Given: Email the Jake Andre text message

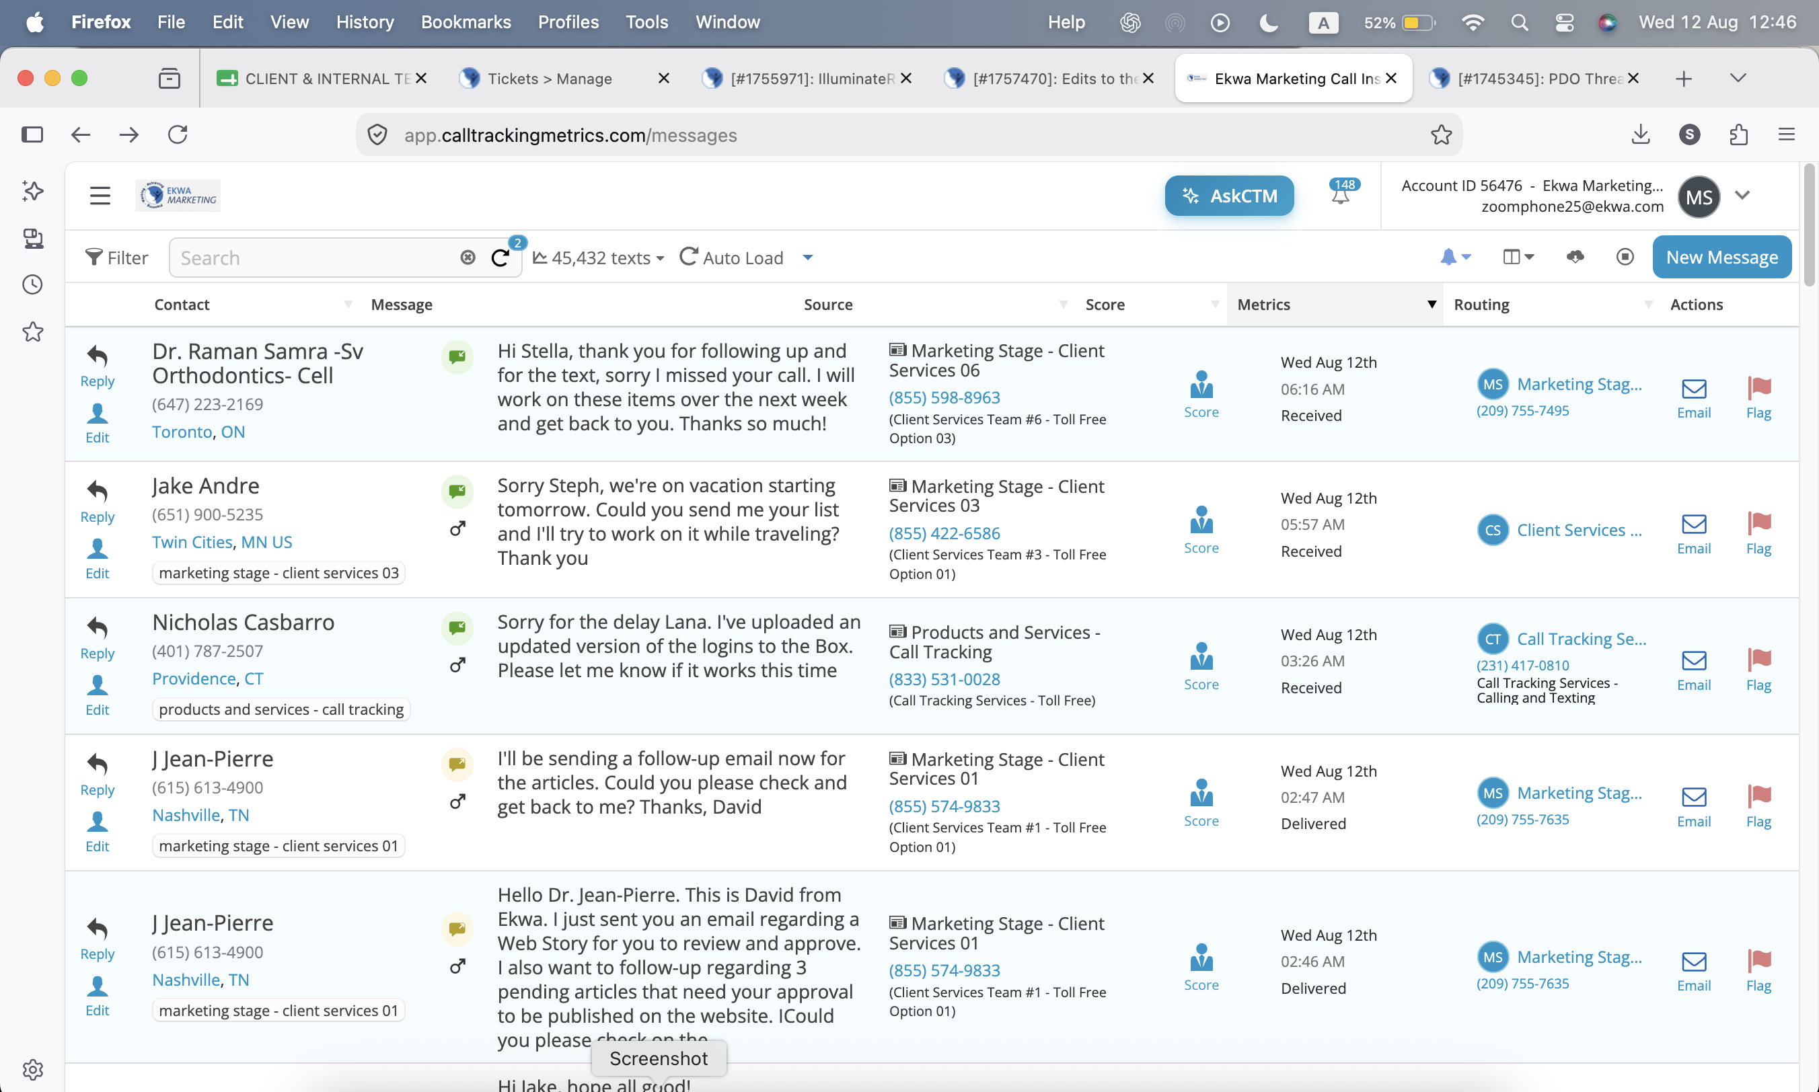Looking at the screenshot, I should point(1694,534).
